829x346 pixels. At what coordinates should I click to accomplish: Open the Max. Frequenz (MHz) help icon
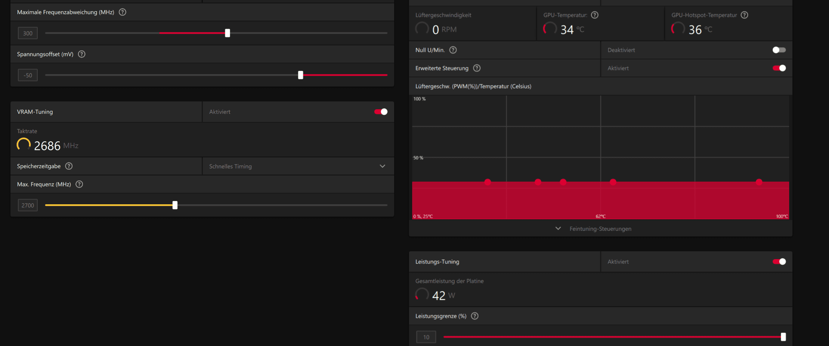pyautogui.click(x=79, y=184)
